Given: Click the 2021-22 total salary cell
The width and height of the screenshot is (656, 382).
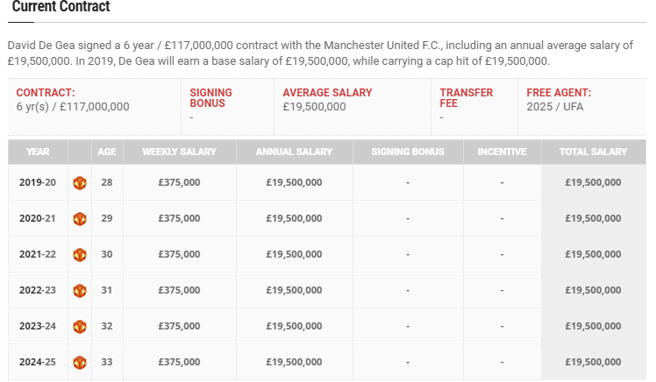Looking at the screenshot, I should tap(593, 254).
